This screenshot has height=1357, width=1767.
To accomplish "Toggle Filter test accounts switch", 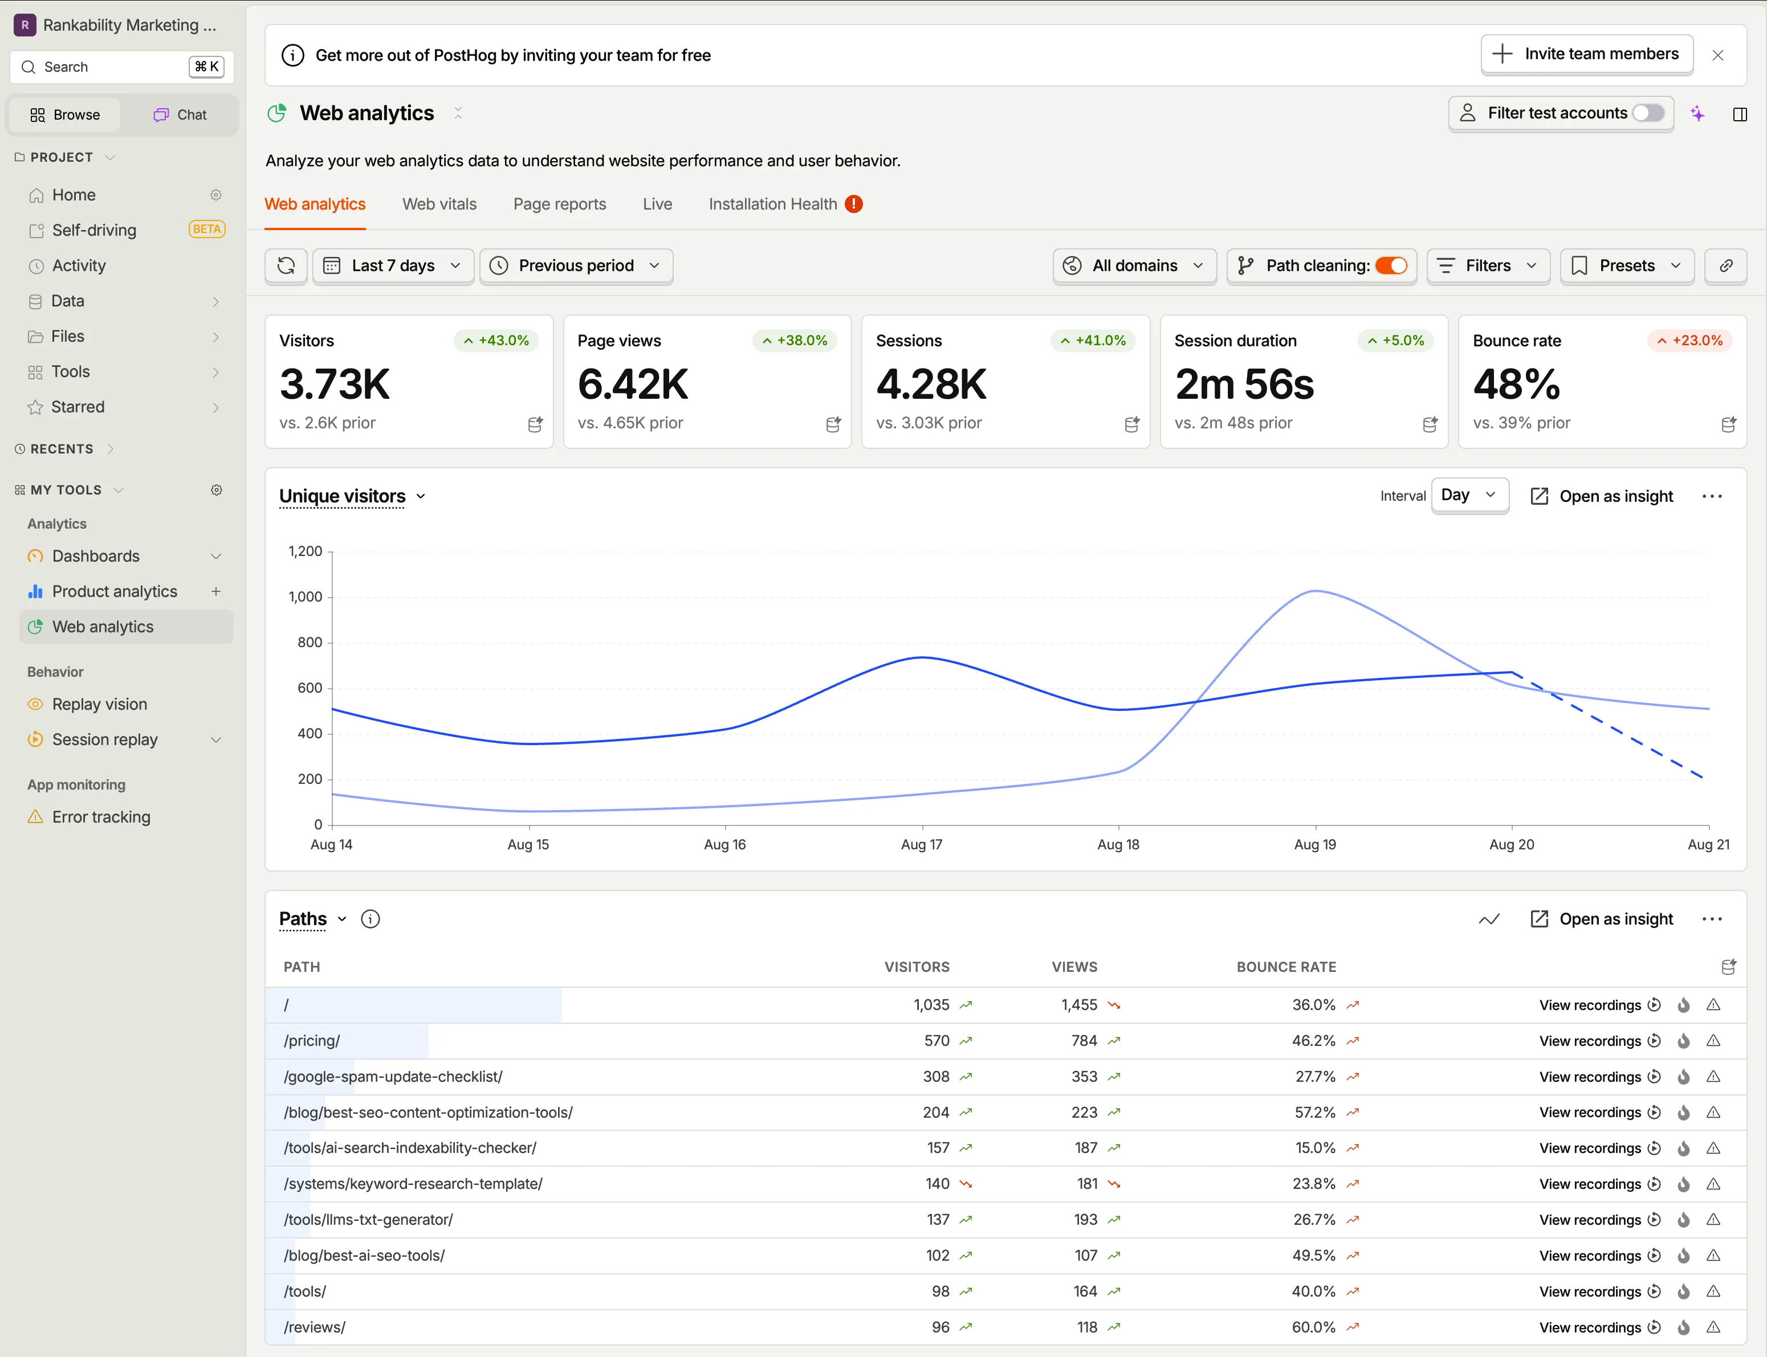I will click(x=1648, y=113).
